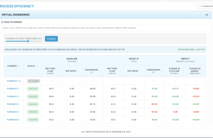This screenshot has width=213, height=138.
Task: Click the Furnace 4 energy change +0.021
Action: (196, 104)
